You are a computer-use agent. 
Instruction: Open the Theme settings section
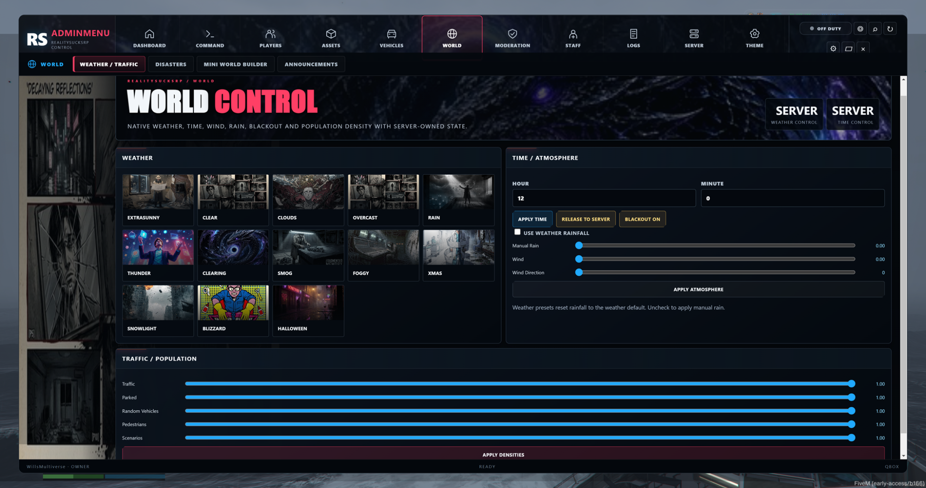coord(754,38)
